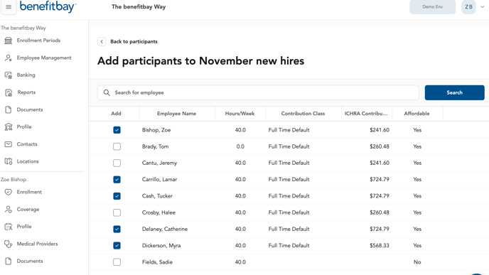Open Locations in sidebar

[x=28, y=161]
